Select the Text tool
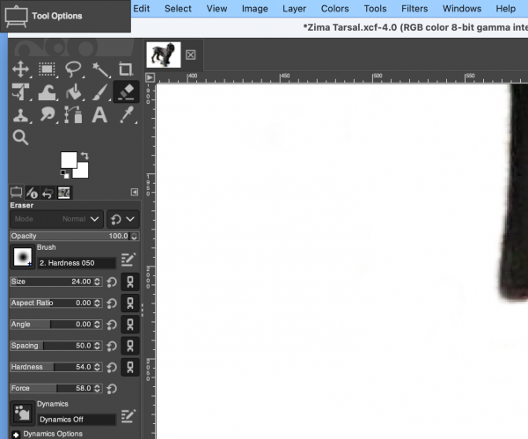528x439 pixels. pyautogui.click(x=99, y=115)
